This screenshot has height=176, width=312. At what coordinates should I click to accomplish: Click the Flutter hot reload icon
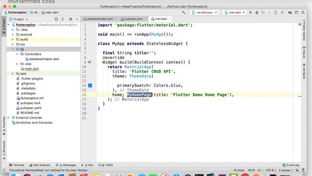pos(270,12)
